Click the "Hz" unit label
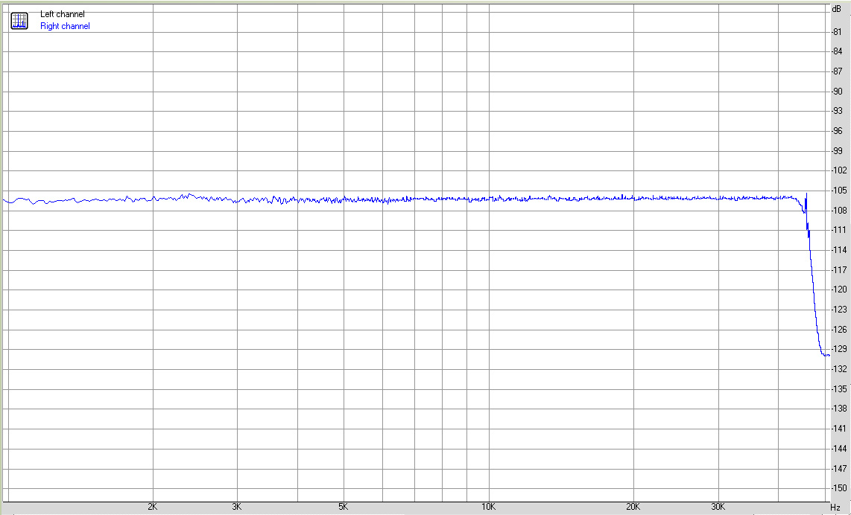 (x=835, y=508)
